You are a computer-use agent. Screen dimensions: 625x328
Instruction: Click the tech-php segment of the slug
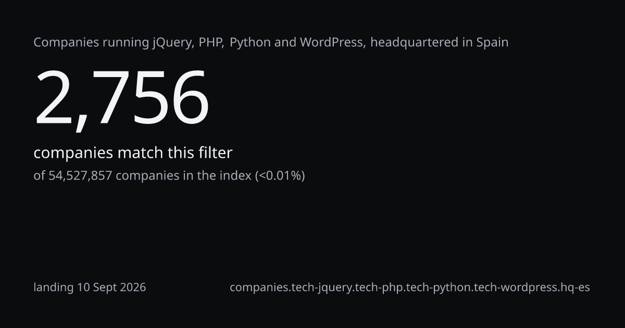coord(378,287)
